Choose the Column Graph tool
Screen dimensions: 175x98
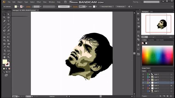click(8, 51)
